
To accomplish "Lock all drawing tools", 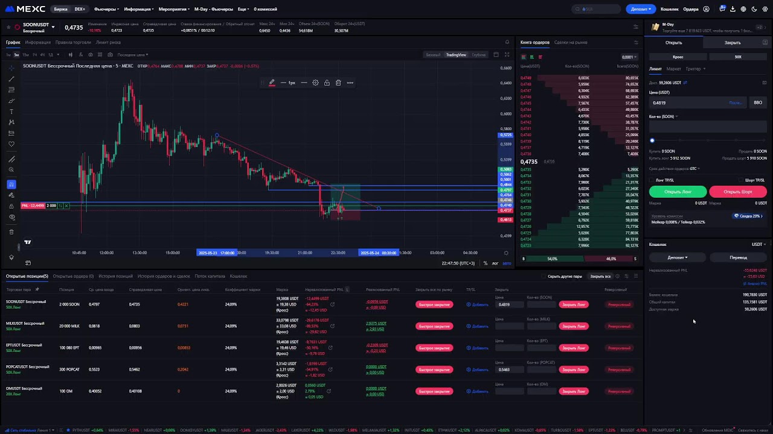I will point(11,206).
